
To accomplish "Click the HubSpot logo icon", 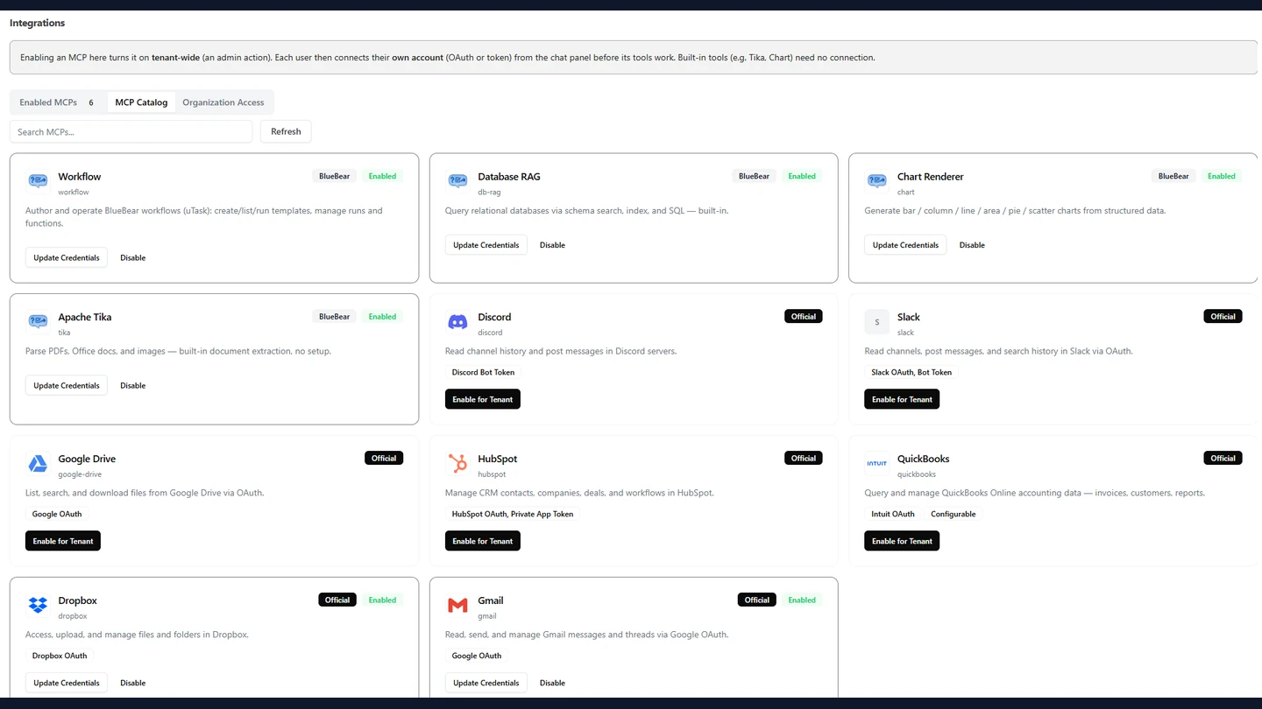I will click(457, 464).
